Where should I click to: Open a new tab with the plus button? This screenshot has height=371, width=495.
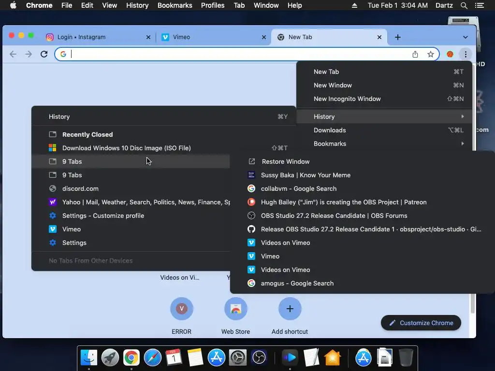click(398, 37)
